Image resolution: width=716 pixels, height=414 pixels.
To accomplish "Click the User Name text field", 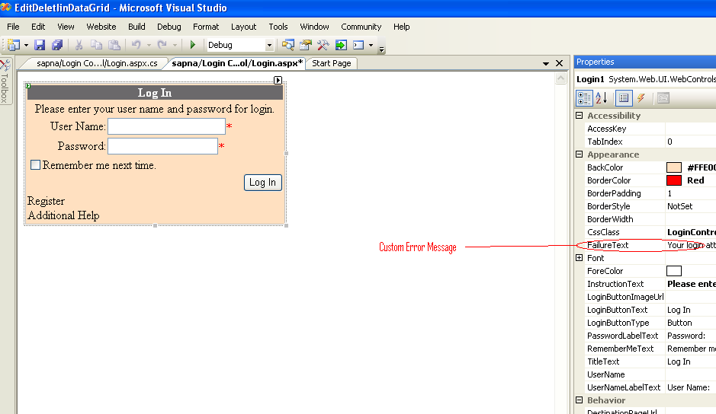I will pyautogui.click(x=166, y=126).
